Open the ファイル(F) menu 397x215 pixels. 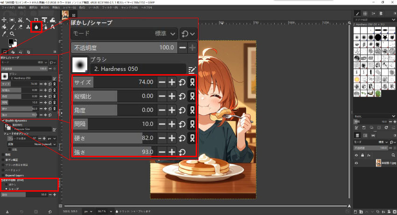point(8,7)
